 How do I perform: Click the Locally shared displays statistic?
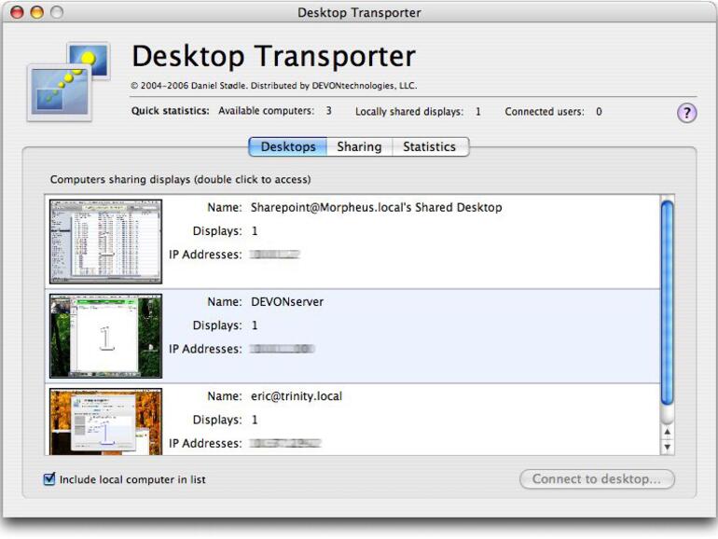click(x=418, y=111)
